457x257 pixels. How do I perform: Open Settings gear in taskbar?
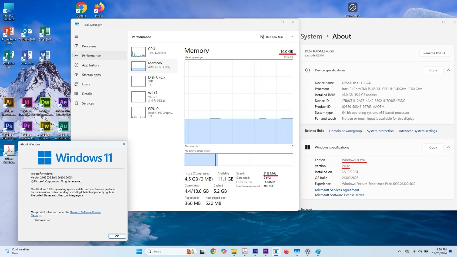click(x=307, y=251)
